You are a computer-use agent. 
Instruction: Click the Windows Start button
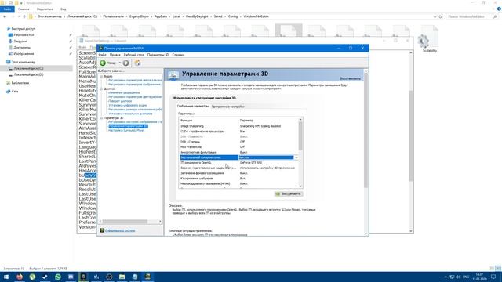6,277
